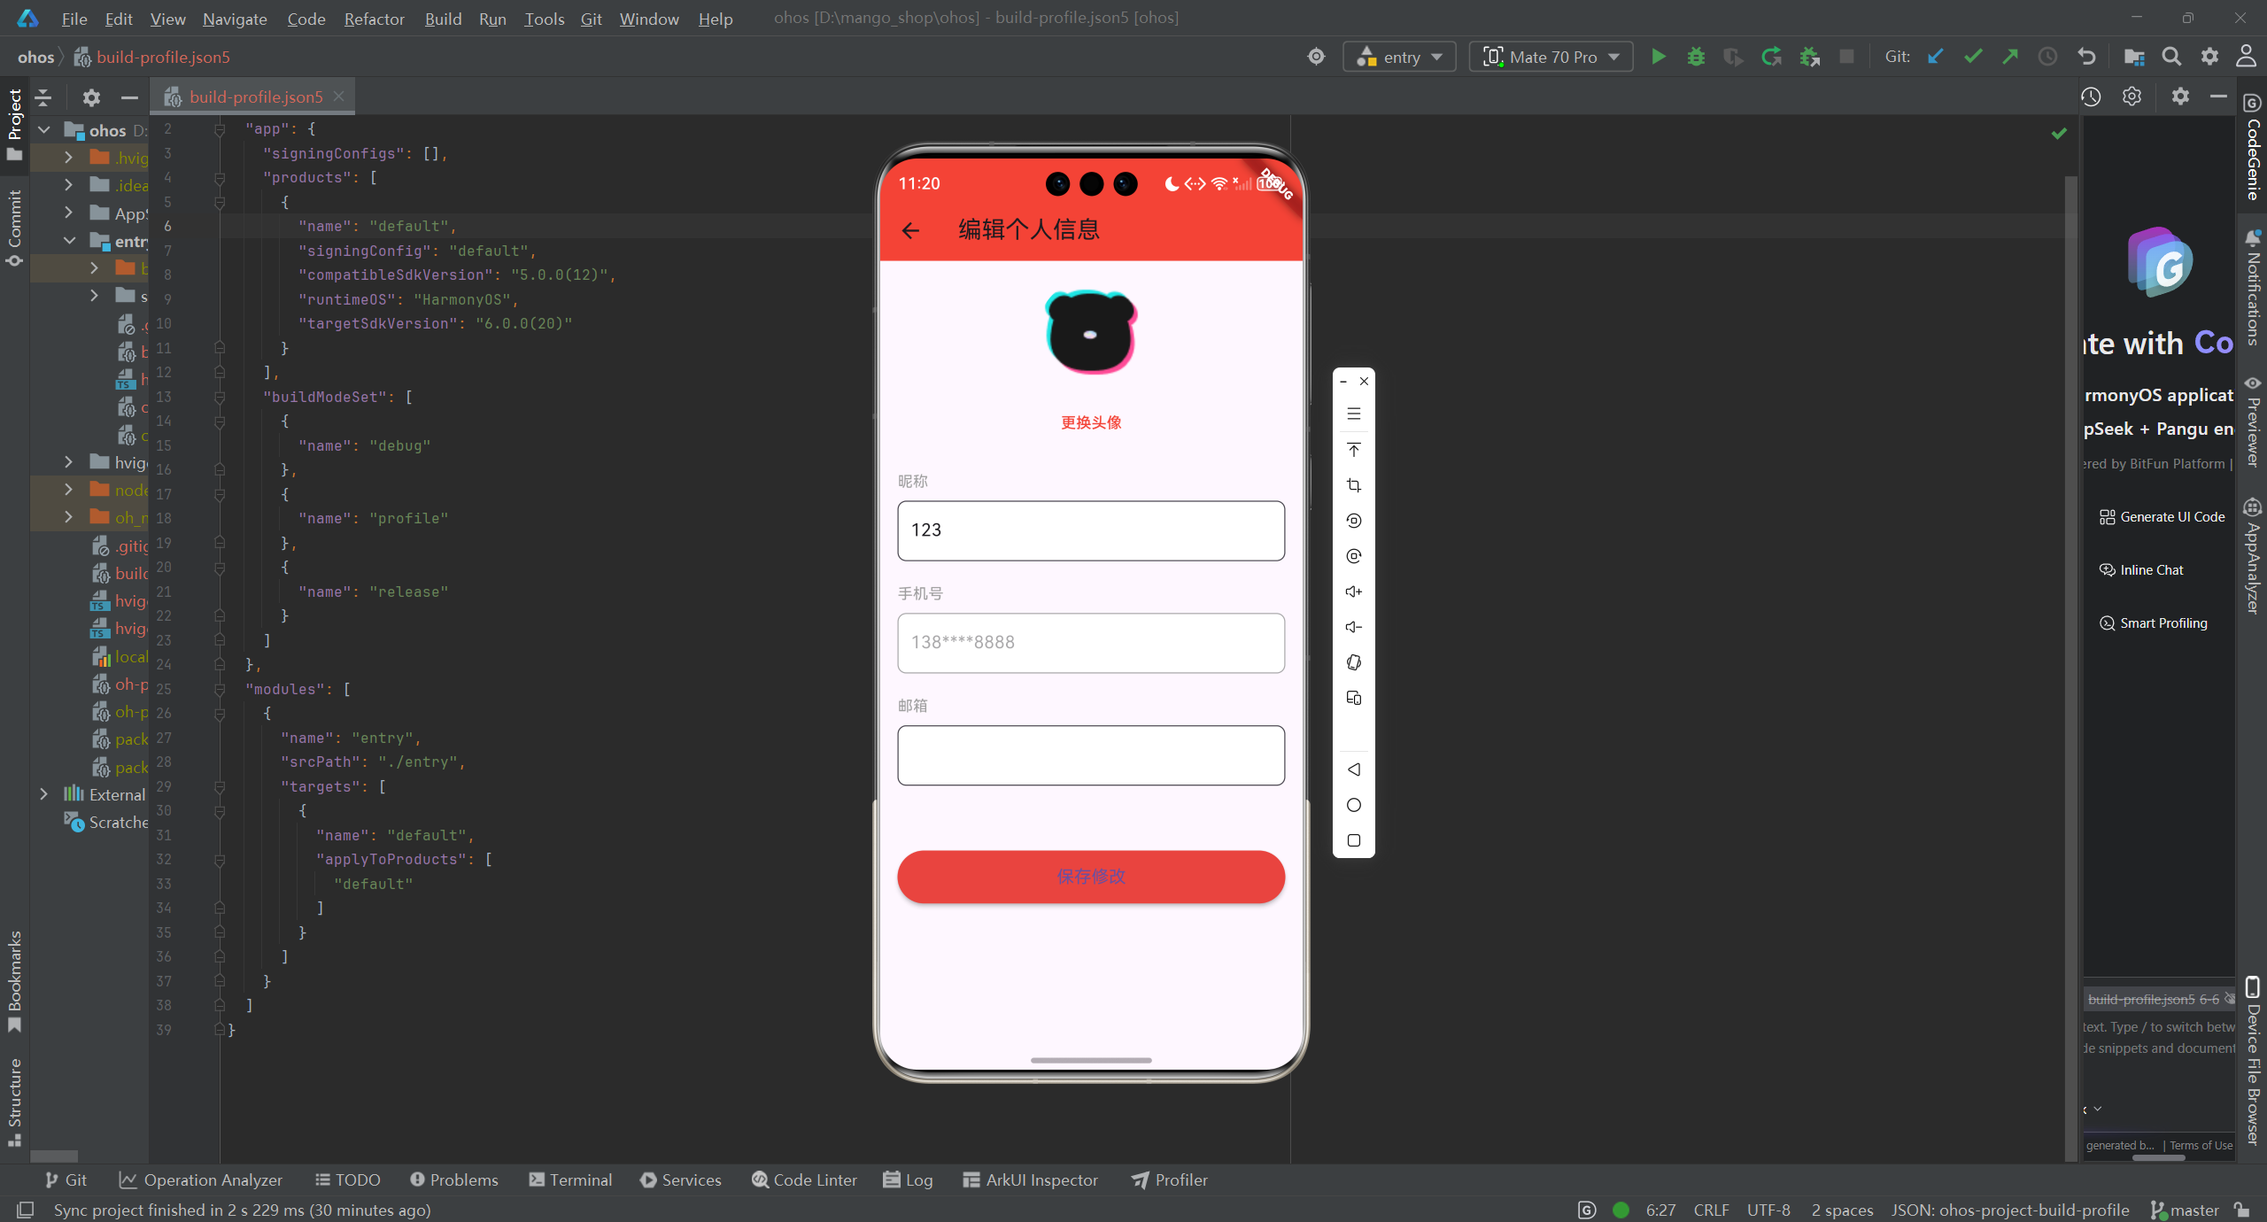Open the Mate 70 Pro device dropdown
The image size is (2267, 1222).
click(1551, 57)
